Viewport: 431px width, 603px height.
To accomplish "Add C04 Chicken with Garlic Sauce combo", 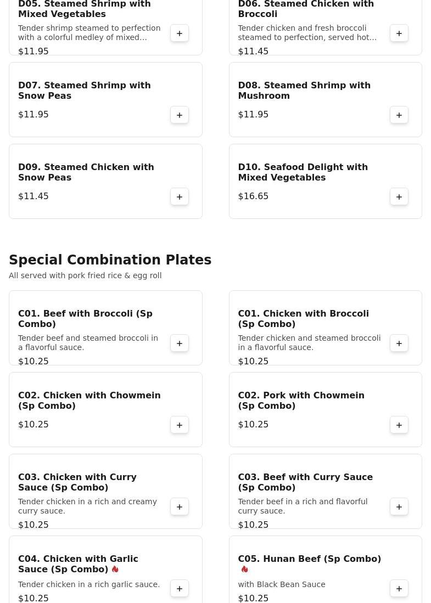I will pyautogui.click(x=180, y=589).
